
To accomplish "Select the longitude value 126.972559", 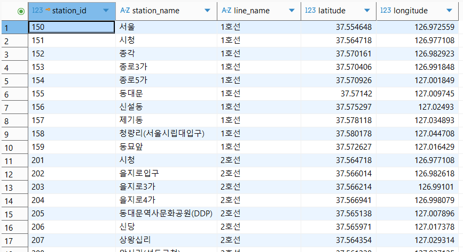I will click(x=418, y=27).
